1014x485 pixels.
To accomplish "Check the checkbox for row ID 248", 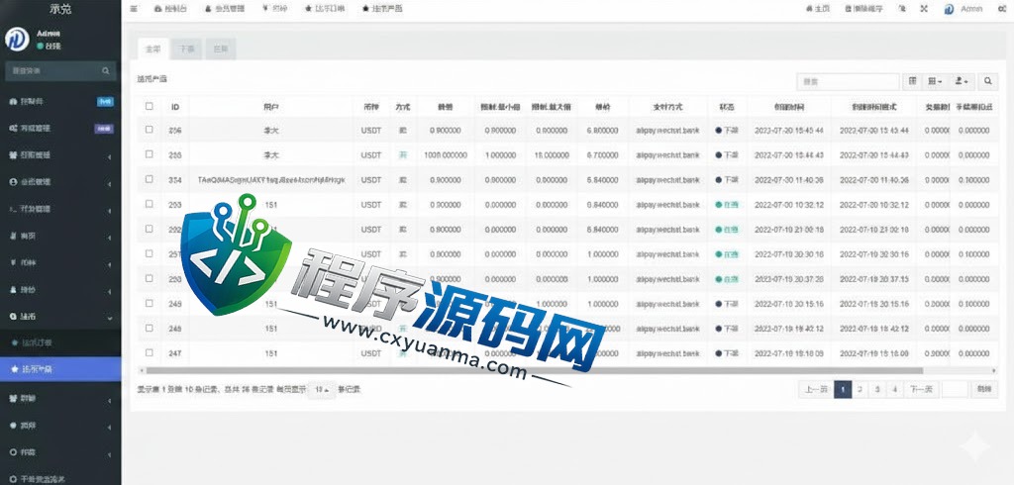I will click(150, 328).
